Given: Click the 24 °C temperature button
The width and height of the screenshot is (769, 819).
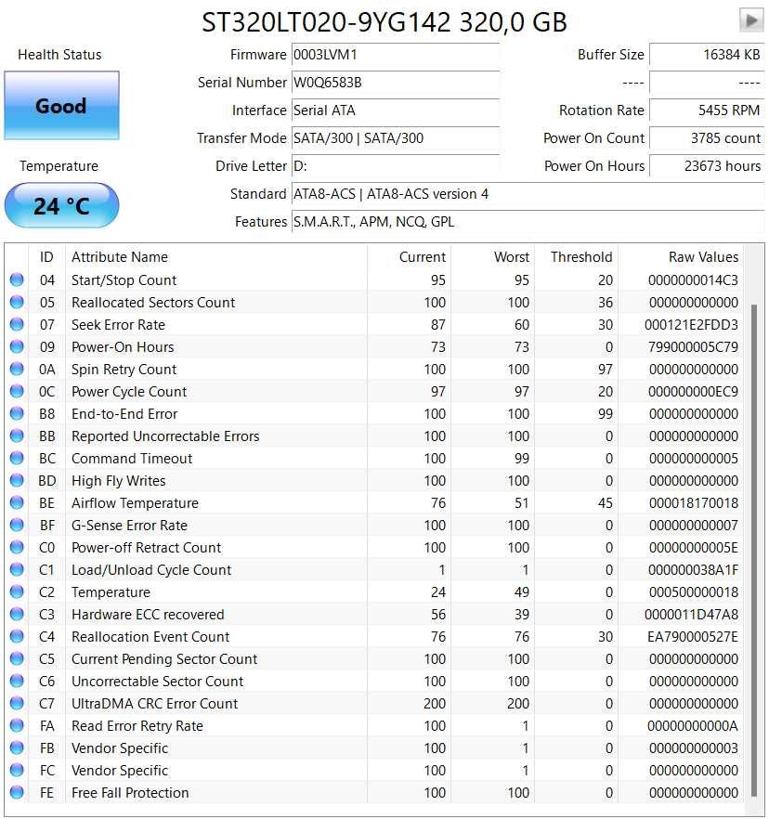Looking at the screenshot, I should [61, 205].
